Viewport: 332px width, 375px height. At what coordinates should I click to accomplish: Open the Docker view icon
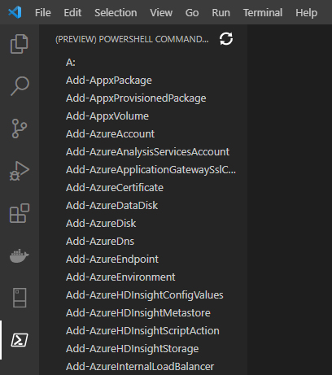(x=20, y=255)
